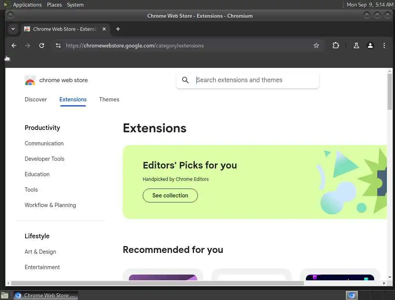Open the Chromium three-dot menu
Image resolution: width=395 pixels, height=300 pixels.
click(384, 46)
